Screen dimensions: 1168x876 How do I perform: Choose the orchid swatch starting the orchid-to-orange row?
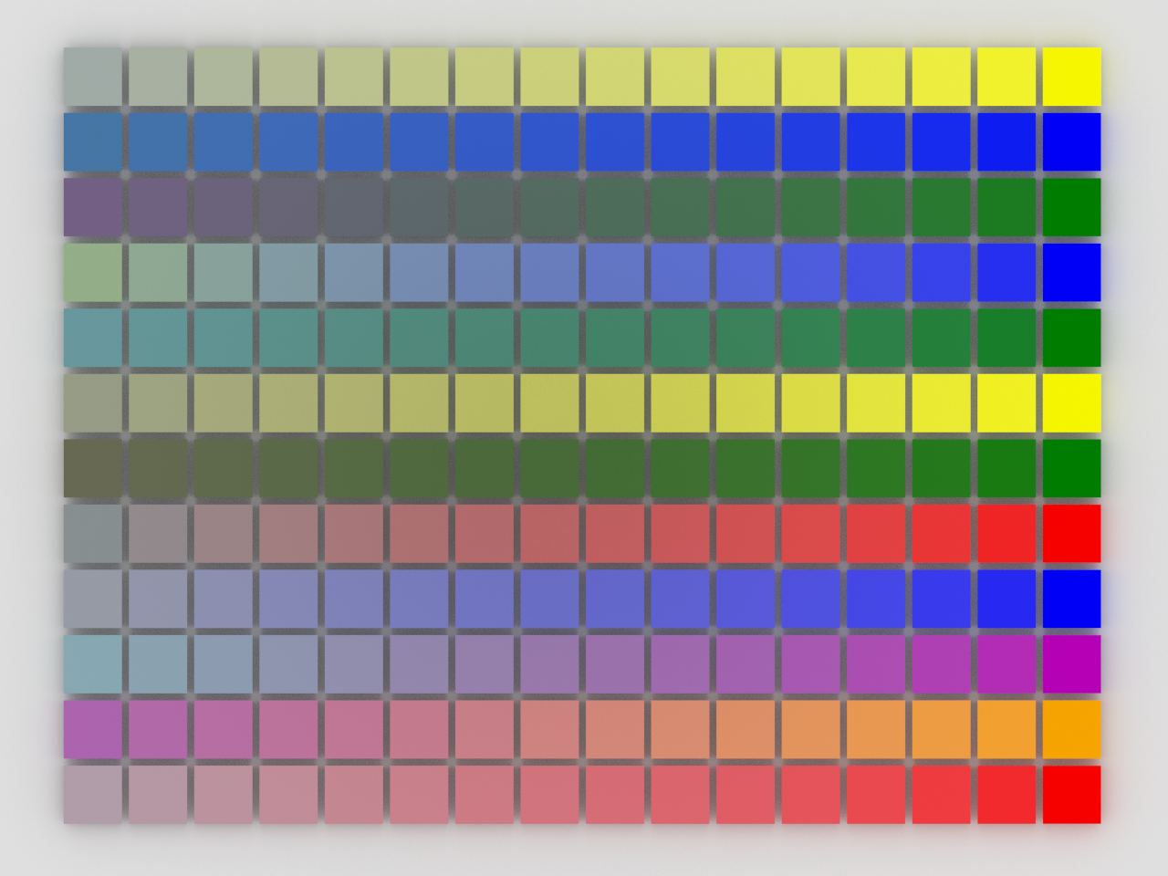pyautogui.click(x=92, y=729)
